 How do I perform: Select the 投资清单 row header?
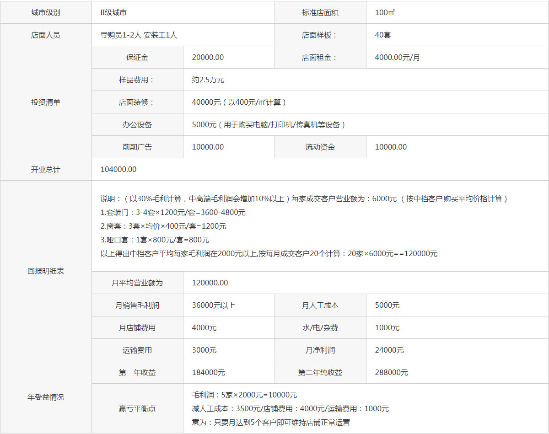46,102
